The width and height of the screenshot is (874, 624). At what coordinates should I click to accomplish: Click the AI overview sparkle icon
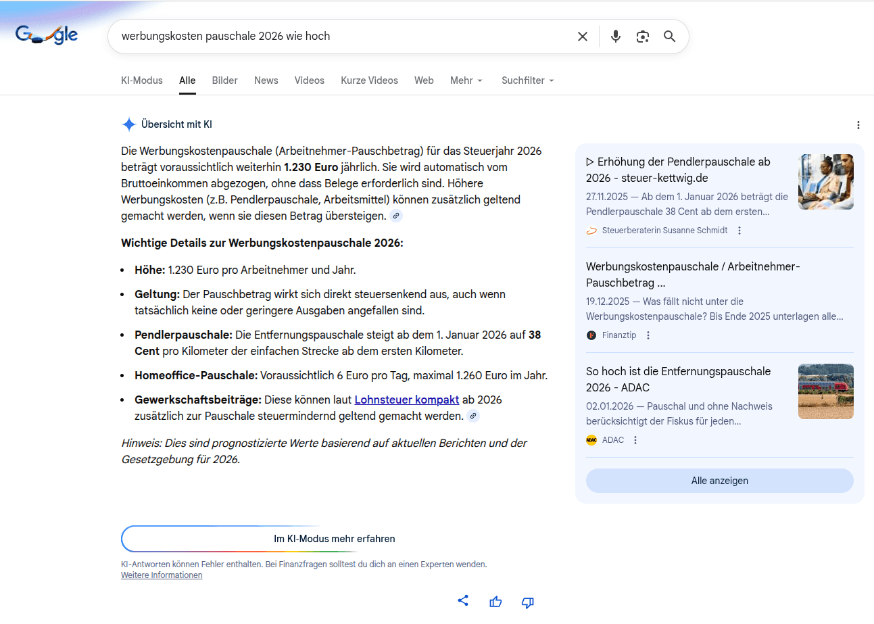pos(128,124)
